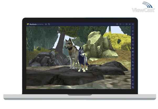Click the icon below Install APK
158x109 pixels.
point(133,52)
